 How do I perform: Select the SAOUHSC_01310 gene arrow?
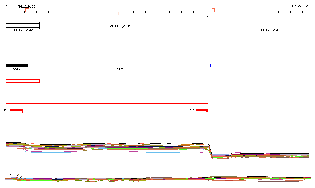pos(121,19)
